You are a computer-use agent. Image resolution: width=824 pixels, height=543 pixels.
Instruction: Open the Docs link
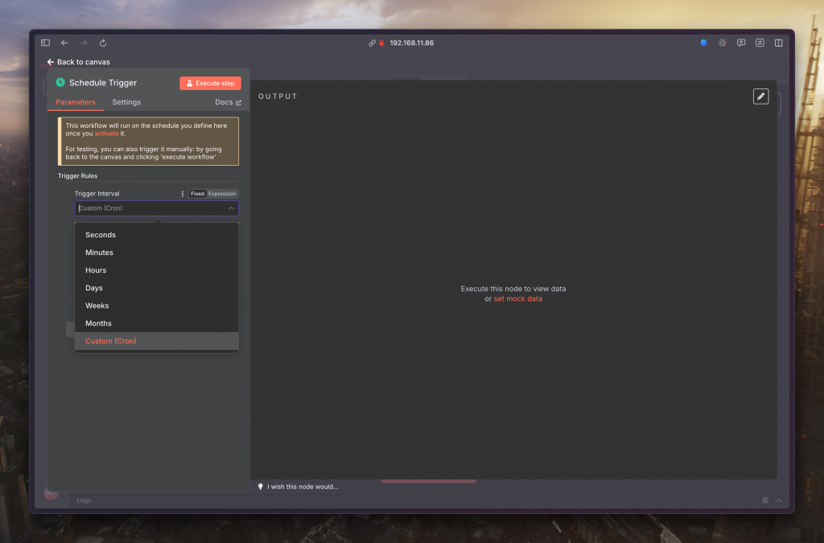coord(228,102)
